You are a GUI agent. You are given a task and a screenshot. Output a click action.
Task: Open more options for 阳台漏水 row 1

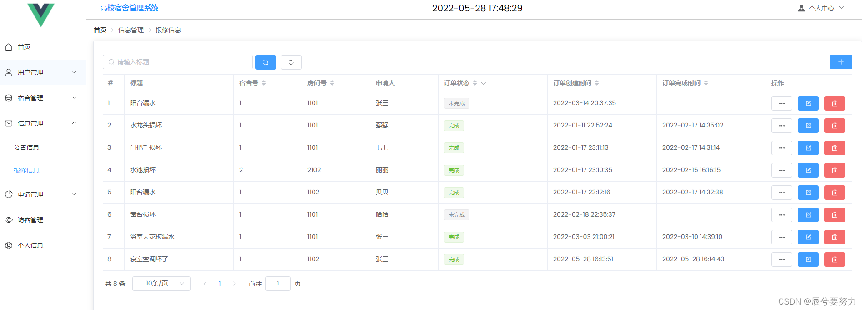(x=782, y=103)
